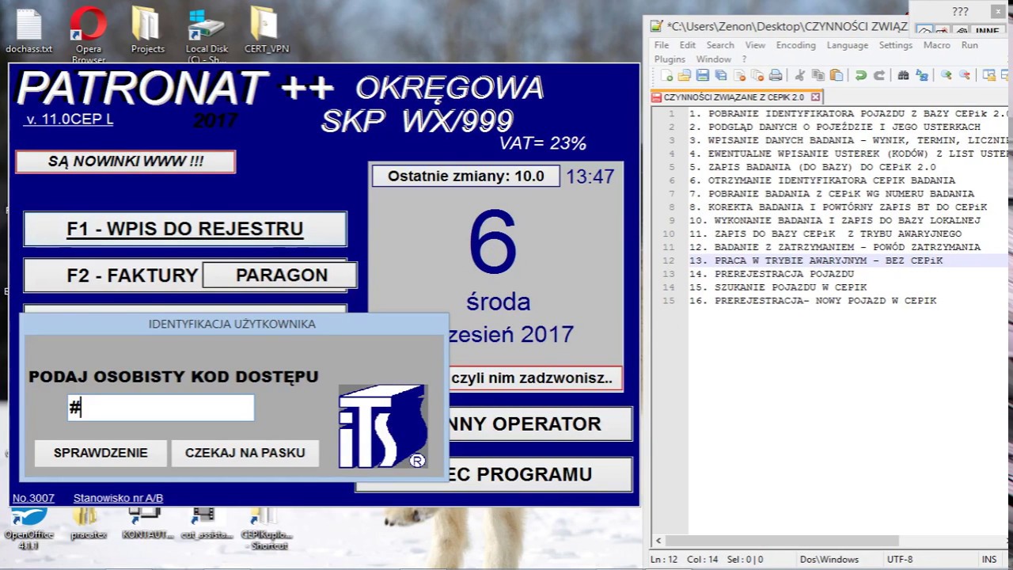Open the OpenOffice 4.1.1 desktop shortcut
The width and height of the screenshot is (1013, 570).
(x=28, y=529)
